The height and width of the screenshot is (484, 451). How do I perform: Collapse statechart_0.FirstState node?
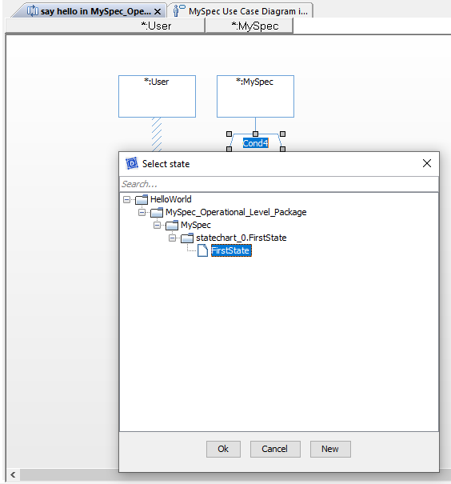pos(172,238)
